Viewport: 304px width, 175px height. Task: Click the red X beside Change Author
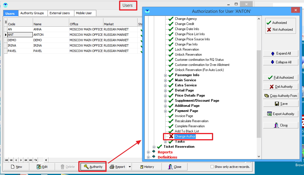pyautogui.click(x=171, y=136)
